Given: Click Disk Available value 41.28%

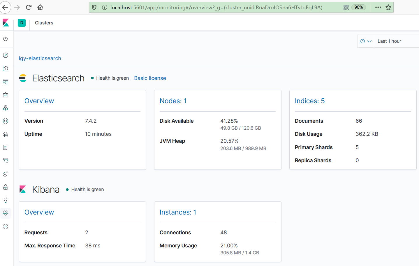Looking at the screenshot, I should [x=229, y=121].
